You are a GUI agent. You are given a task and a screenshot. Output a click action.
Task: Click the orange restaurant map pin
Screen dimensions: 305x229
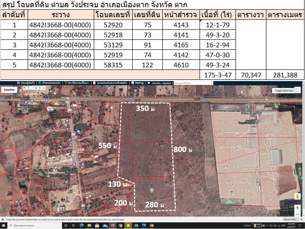[54, 102]
